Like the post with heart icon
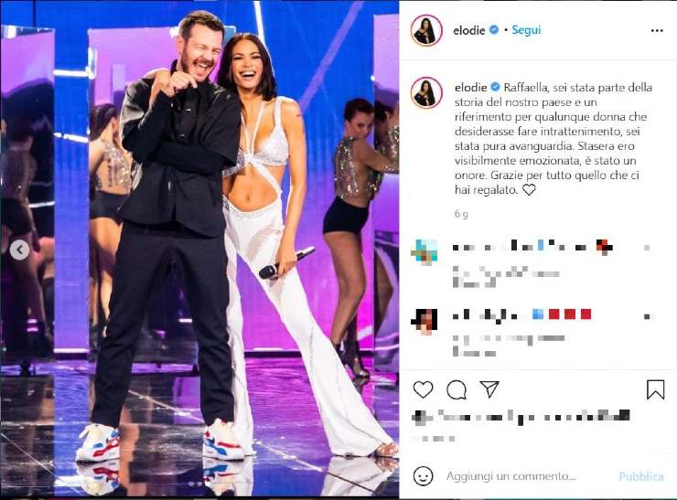This screenshot has height=500, width=677. click(423, 389)
